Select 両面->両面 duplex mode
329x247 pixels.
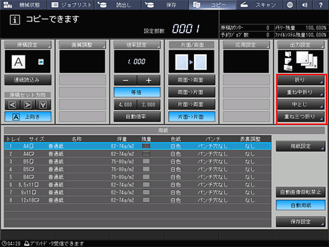(192, 80)
